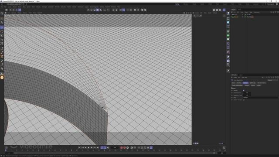279x157 pixels.
Task: Adjust the size slider at material panel bottom
Action: pos(221,143)
